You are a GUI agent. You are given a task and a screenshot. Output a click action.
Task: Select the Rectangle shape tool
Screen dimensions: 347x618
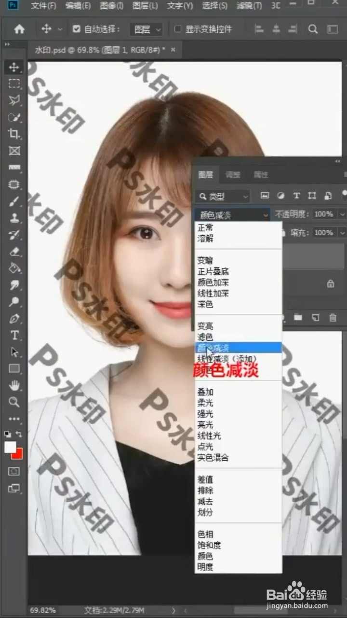[x=14, y=369]
